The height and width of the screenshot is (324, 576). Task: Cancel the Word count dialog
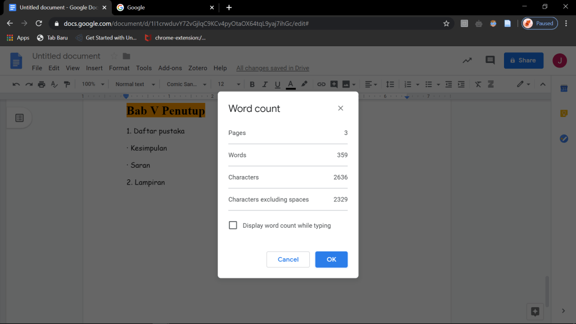point(288,259)
